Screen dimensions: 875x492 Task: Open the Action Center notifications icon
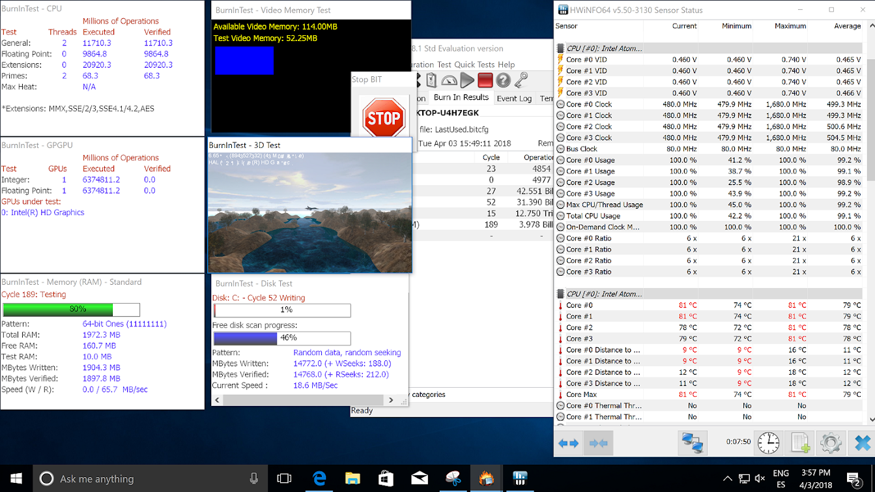(854, 478)
